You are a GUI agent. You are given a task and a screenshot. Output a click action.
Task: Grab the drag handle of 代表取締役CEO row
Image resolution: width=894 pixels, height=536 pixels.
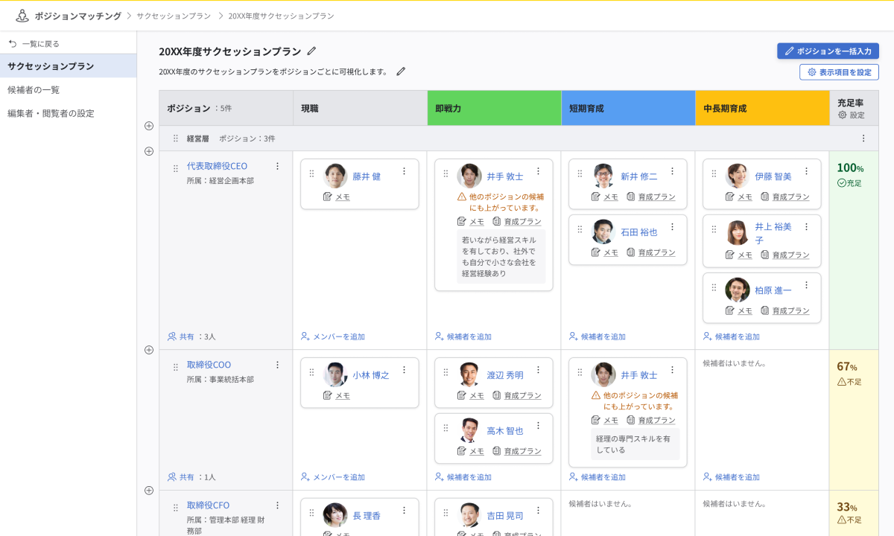pos(176,168)
